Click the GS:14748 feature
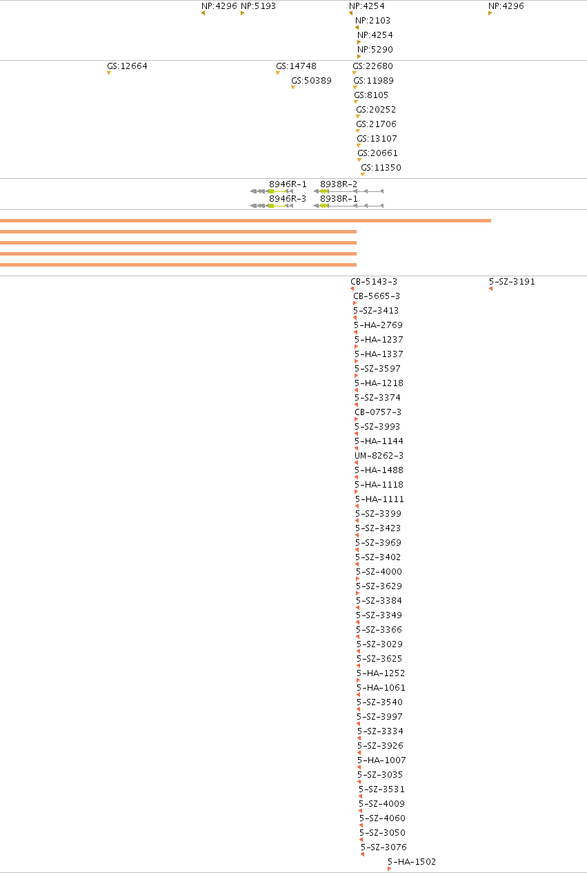The image size is (587, 873). [x=296, y=67]
